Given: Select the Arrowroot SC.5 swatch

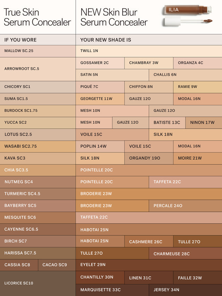Looking at the screenshot, I should tap(38, 69).
